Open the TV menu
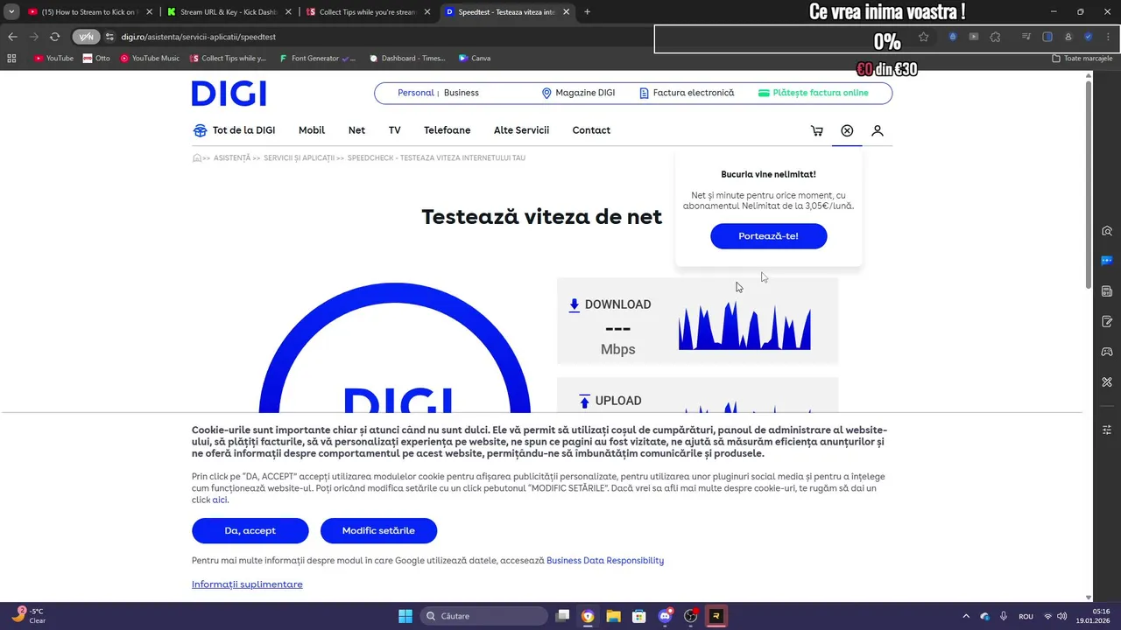This screenshot has width=1121, height=630. click(x=395, y=130)
